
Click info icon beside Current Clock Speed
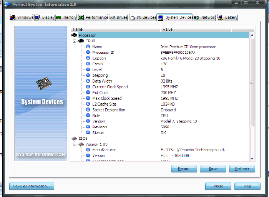(88, 86)
